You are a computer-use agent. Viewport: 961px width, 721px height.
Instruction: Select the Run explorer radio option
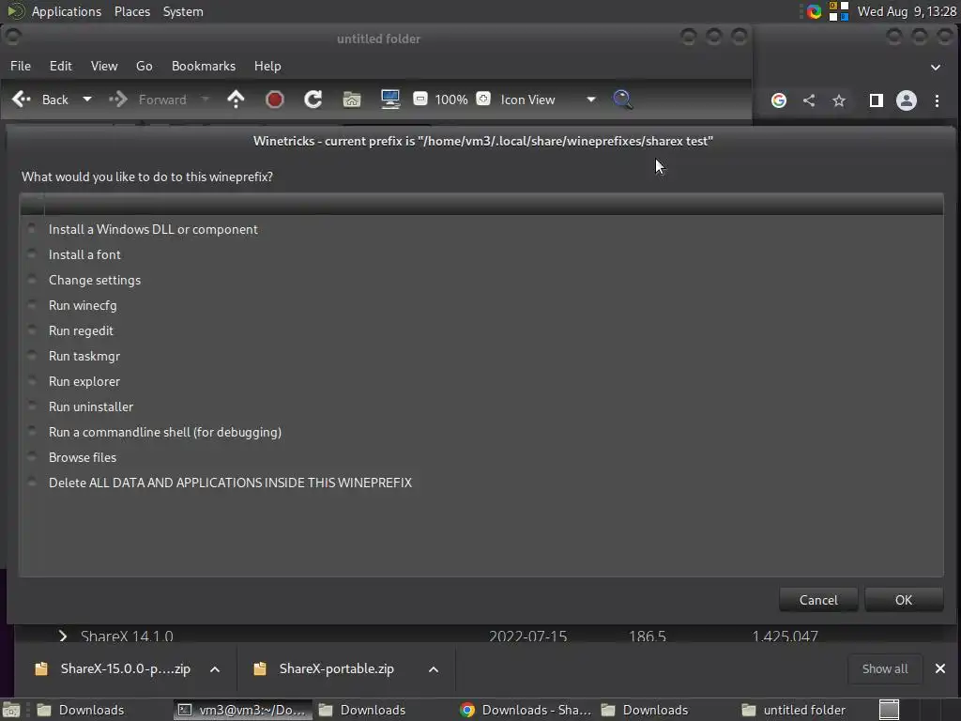[32, 381]
